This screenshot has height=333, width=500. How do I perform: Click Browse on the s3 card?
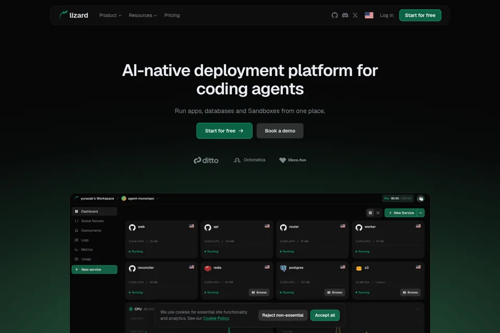tap(410, 292)
